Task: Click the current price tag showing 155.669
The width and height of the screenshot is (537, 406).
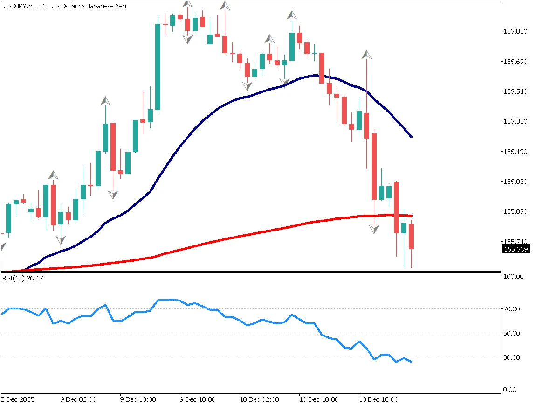Action: (516, 249)
